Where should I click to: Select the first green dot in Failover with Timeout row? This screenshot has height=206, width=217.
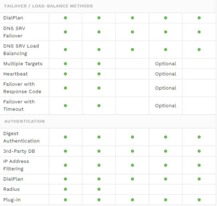[65, 106]
